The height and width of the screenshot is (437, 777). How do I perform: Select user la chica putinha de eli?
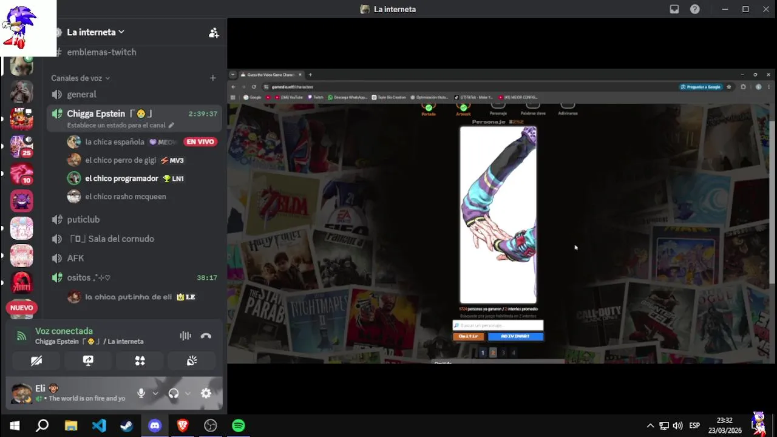click(128, 297)
